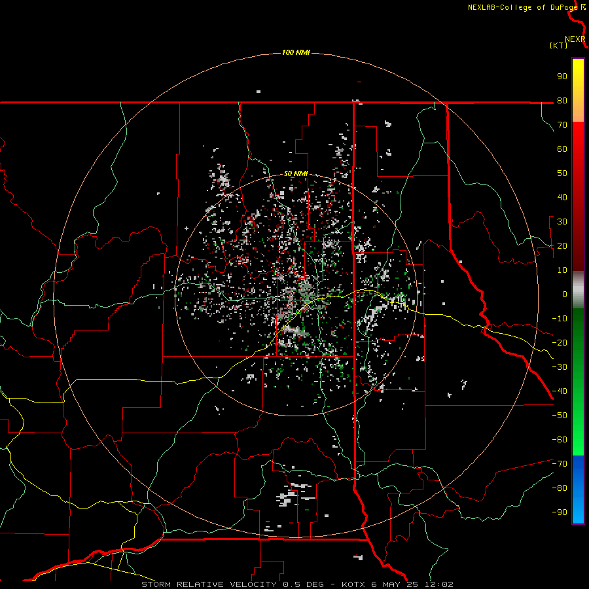Click the NEXLAB-College of DuPage credit text

pos(522,7)
